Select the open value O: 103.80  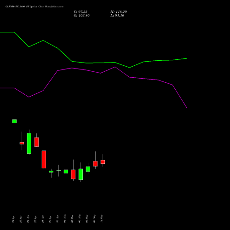(81, 16)
